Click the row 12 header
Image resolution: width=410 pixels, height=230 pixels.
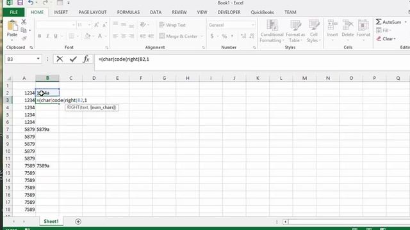pos(8,166)
